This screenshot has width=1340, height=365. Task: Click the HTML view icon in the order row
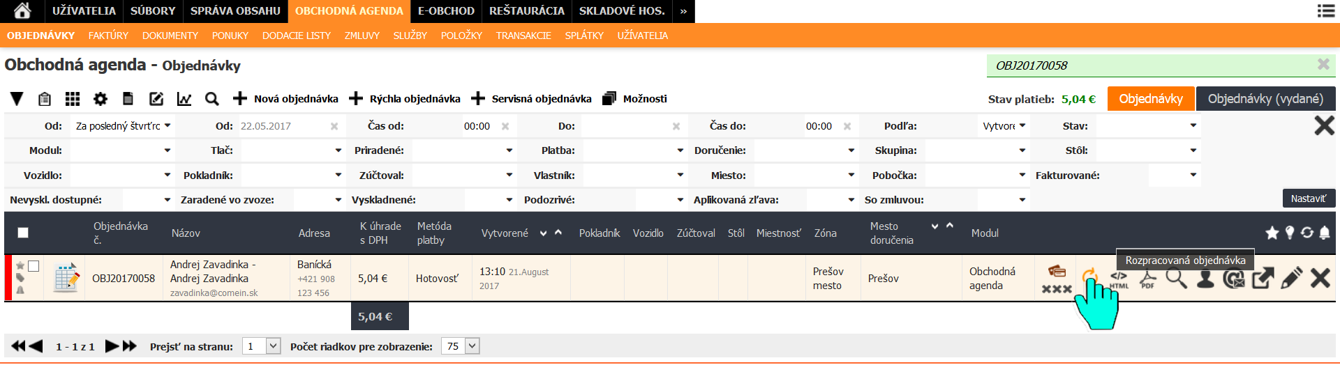click(x=1119, y=279)
